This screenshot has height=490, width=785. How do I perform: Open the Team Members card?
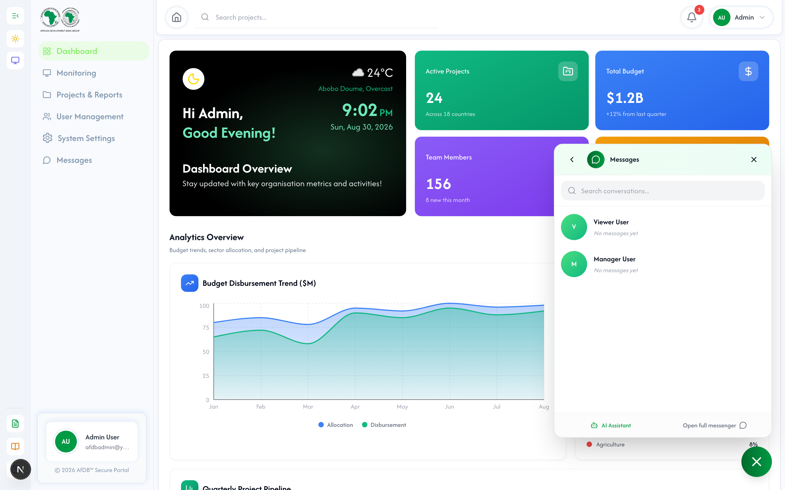click(x=484, y=176)
